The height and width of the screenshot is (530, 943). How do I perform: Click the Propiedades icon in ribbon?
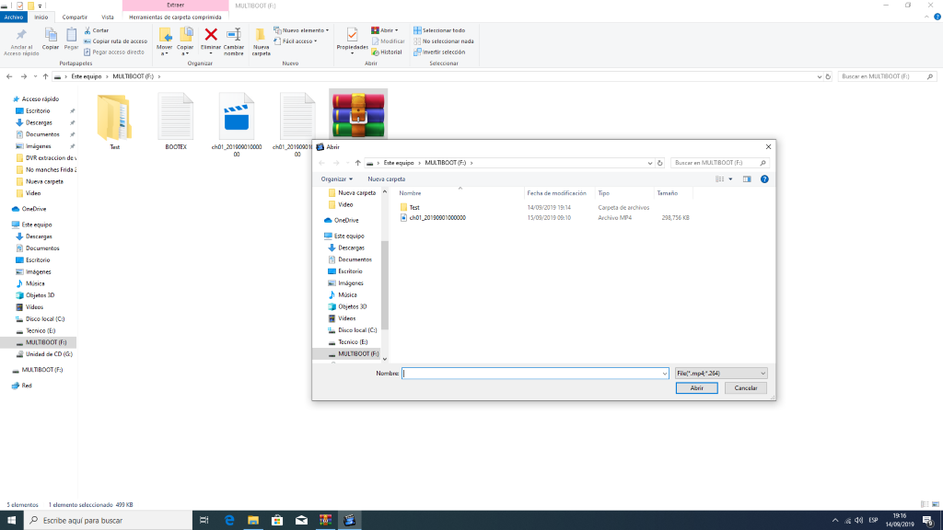click(x=352, y=35)
